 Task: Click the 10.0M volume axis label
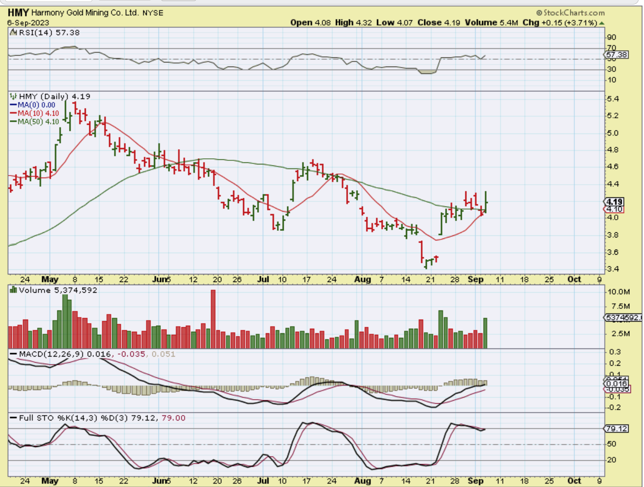click(x=619, y=292)
